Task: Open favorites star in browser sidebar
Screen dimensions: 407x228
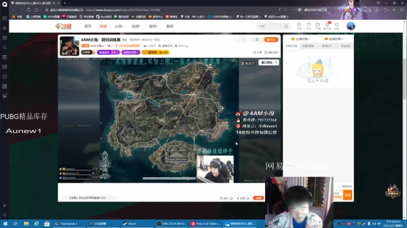Action: click(x=5, y=28)
